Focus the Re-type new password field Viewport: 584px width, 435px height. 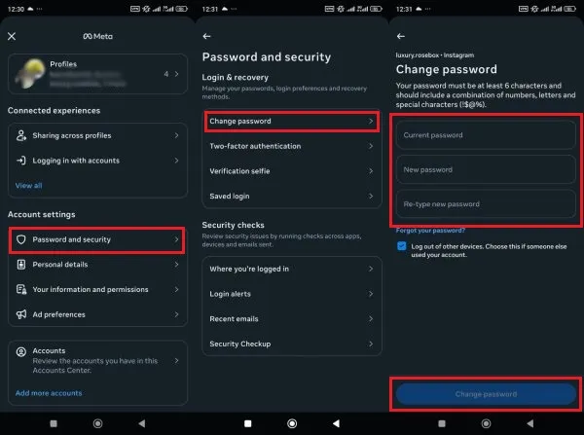[486, 204]
